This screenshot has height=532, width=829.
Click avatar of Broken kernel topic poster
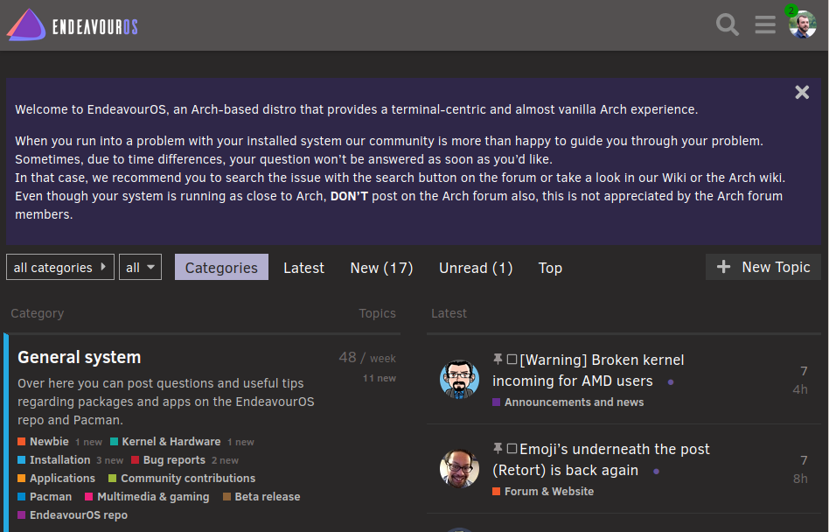pos(459,379)
